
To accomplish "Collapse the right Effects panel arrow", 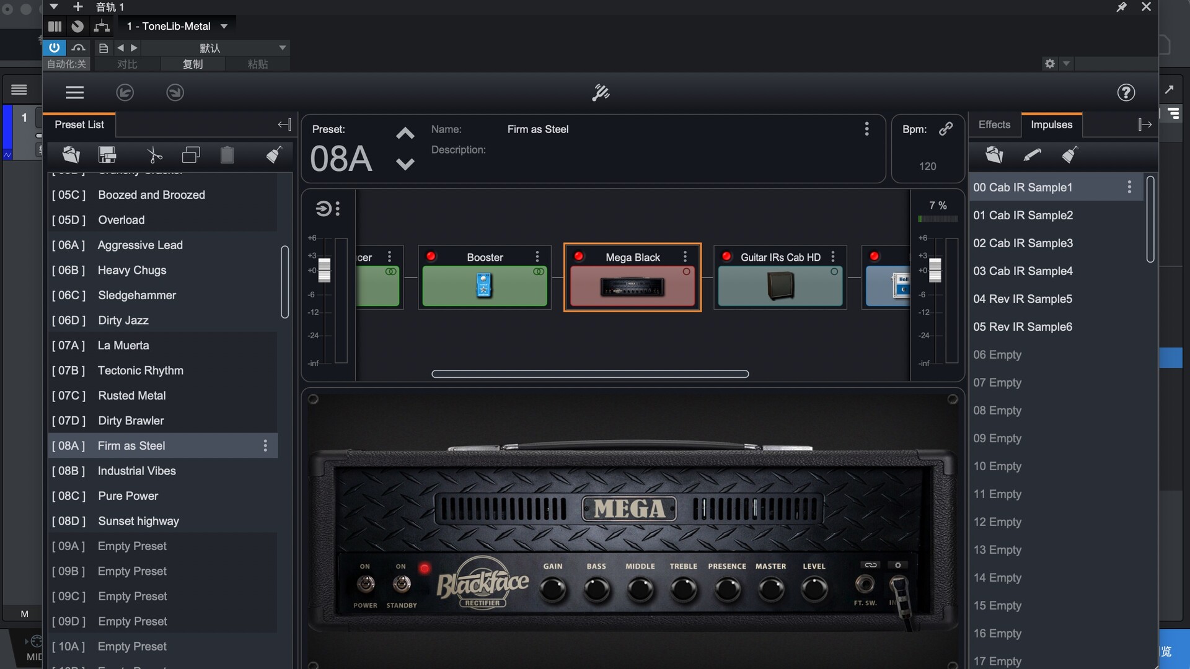I will tap(1145, 125).
